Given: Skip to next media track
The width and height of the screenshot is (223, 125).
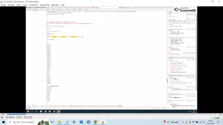Looking at the screenshot, I should (13, 117).
